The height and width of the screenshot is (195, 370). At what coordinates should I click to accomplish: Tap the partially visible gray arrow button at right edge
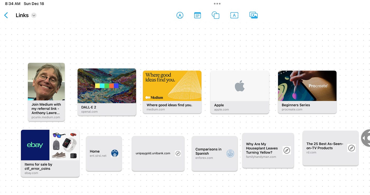coord(366,138)
